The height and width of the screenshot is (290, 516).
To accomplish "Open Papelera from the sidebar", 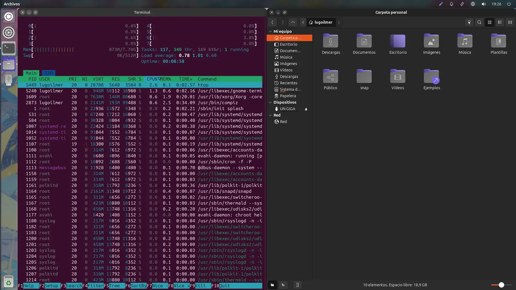I will coord(288,96).
